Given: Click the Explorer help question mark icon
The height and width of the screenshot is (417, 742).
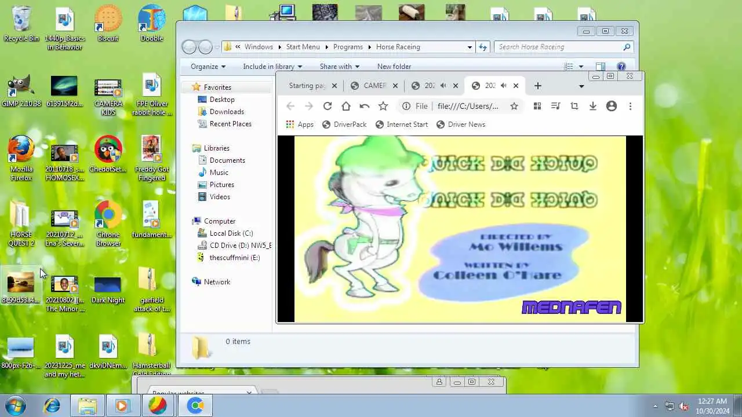Looking at the screenshot, I should pyautogui.click(x=621, y=67).
